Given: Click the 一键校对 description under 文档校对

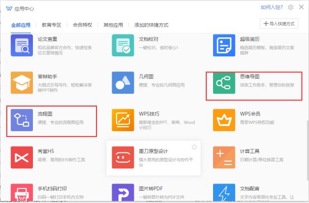Looking at the screenshot, I should pyautogui.click(x=158, y=47).
